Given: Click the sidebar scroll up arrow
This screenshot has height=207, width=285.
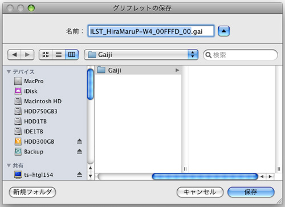Looking at the screenshot, I should 91,168.
